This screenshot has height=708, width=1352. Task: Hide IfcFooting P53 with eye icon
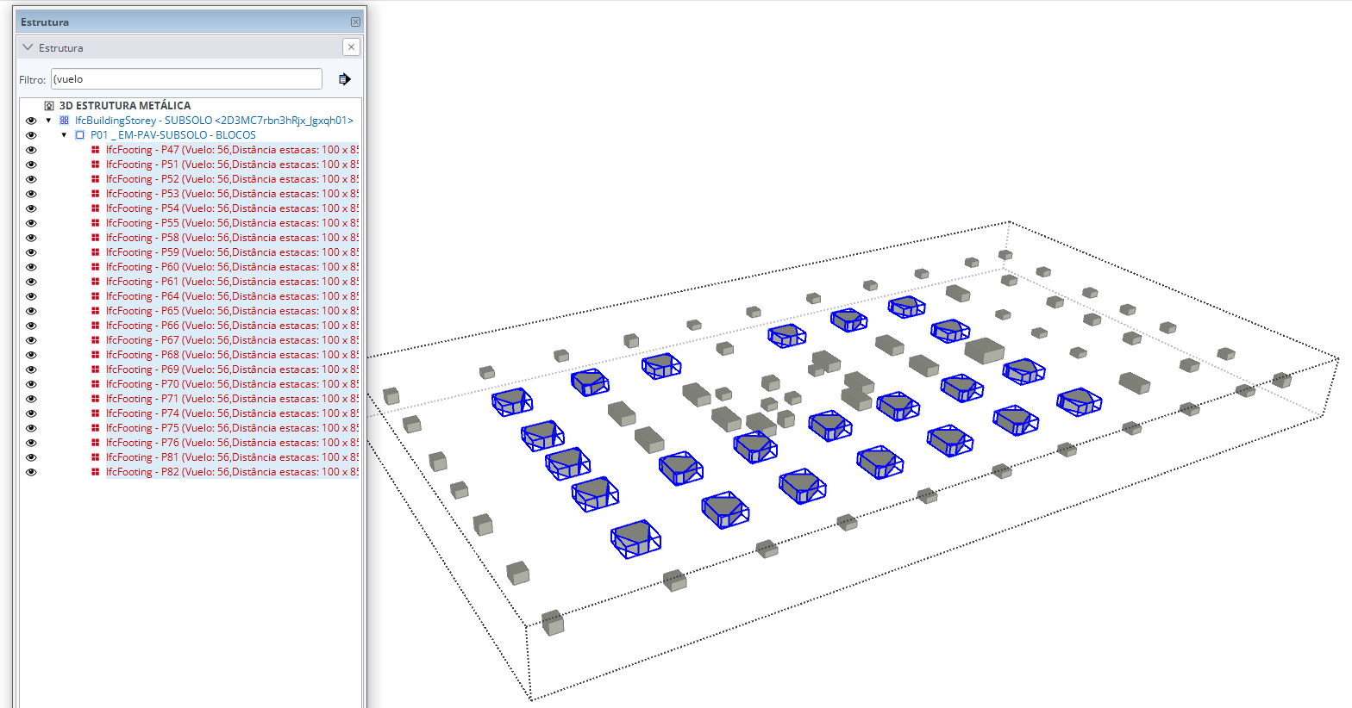[31, 194]
